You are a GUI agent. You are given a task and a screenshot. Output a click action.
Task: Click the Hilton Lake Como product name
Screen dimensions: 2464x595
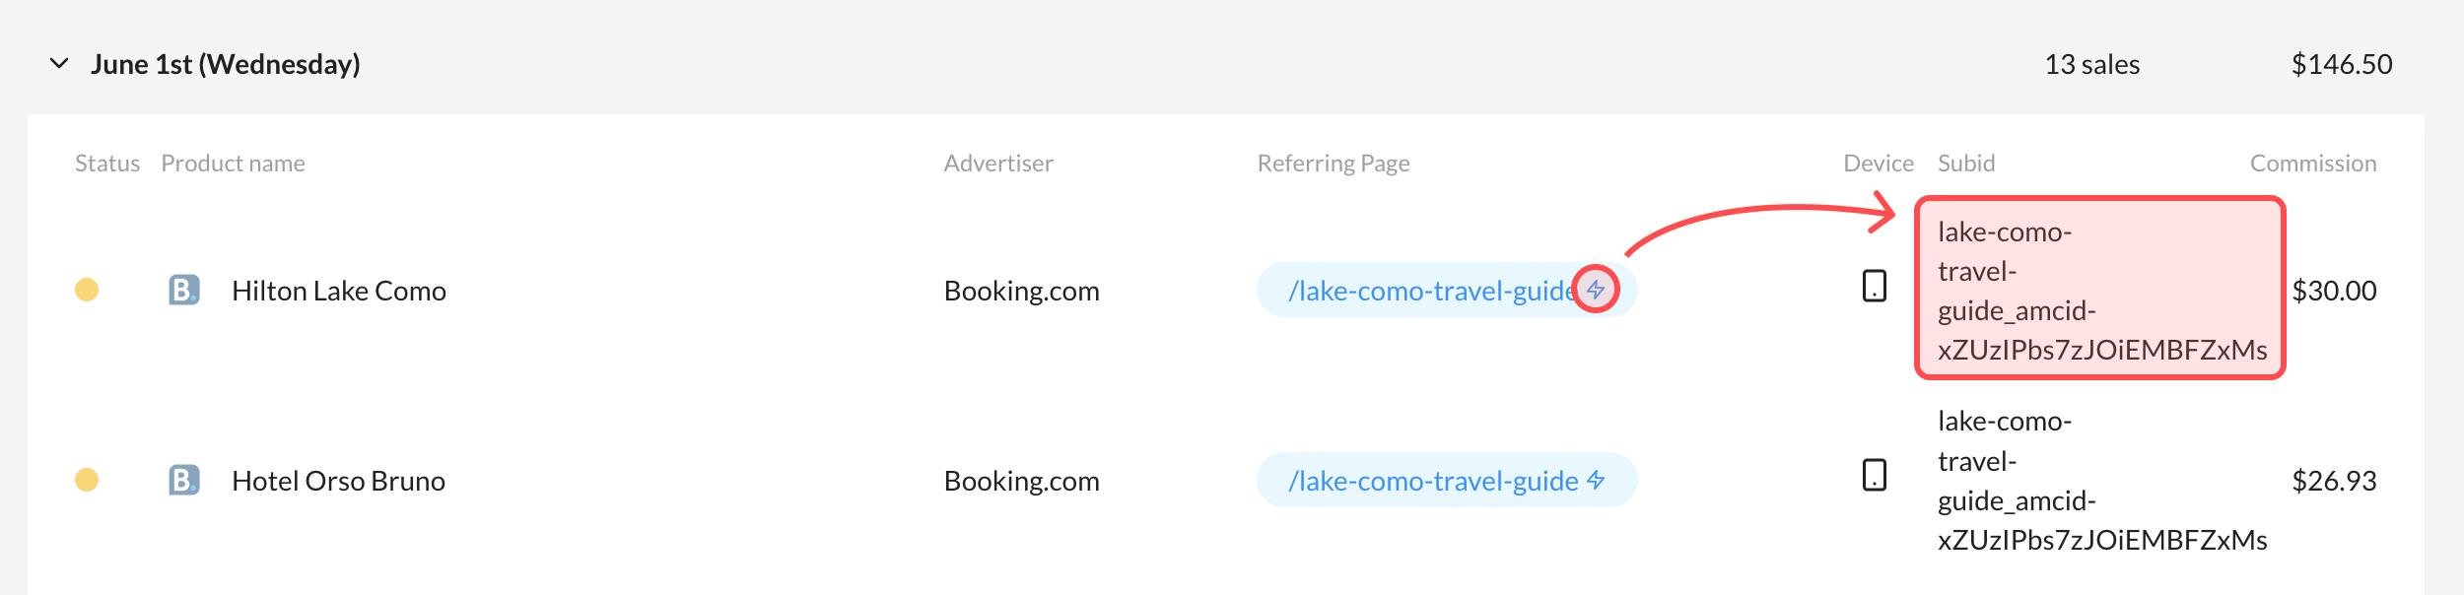pos(339,291)
